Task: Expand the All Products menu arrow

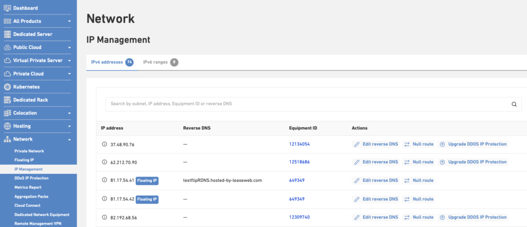Action: click(69, 22)
